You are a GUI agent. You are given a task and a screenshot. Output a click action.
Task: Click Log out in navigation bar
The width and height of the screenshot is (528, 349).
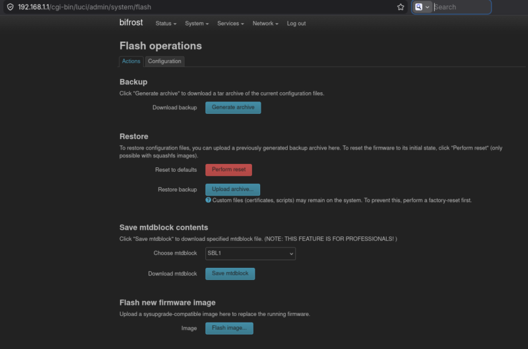coord(296,24)
